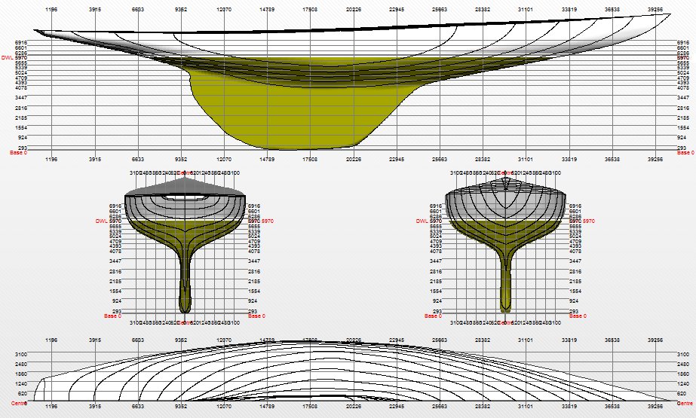Screen dimensions: 696x418
Task: Click the 3447 waterline label left of profile view
Action: coord(20,98)
